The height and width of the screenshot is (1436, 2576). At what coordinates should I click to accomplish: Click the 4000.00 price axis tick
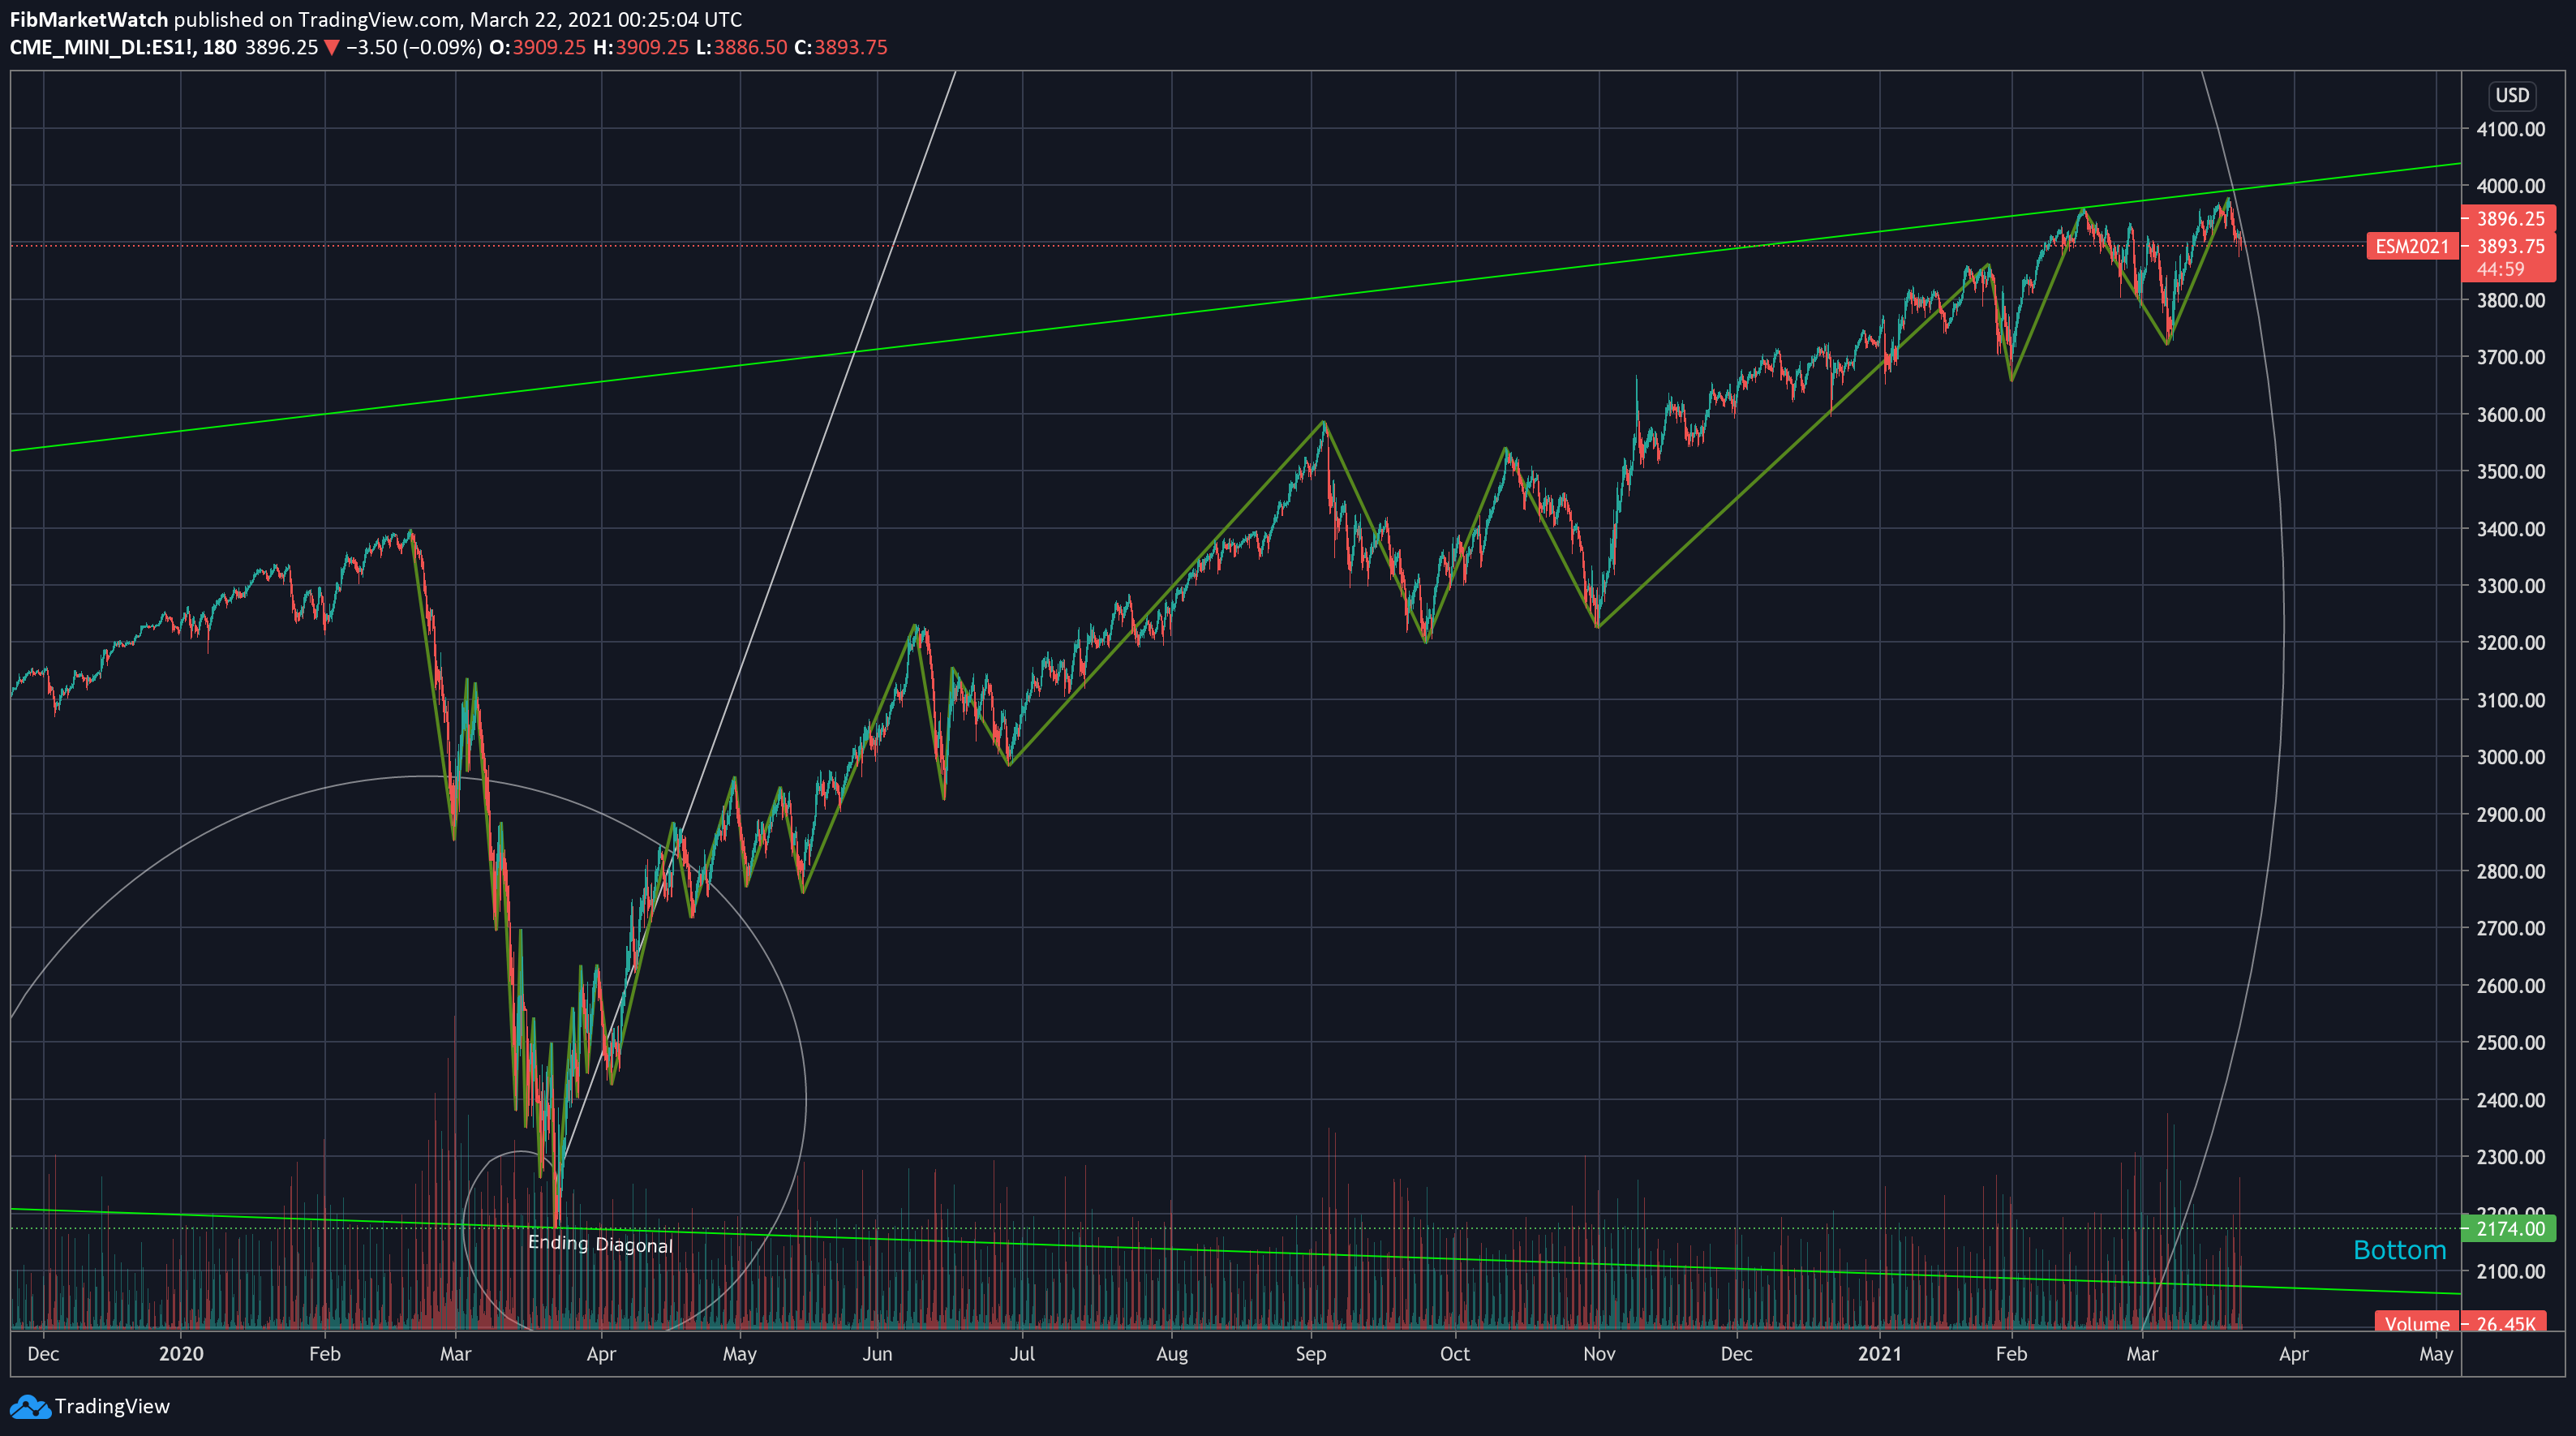click(x=2510, y=186)
